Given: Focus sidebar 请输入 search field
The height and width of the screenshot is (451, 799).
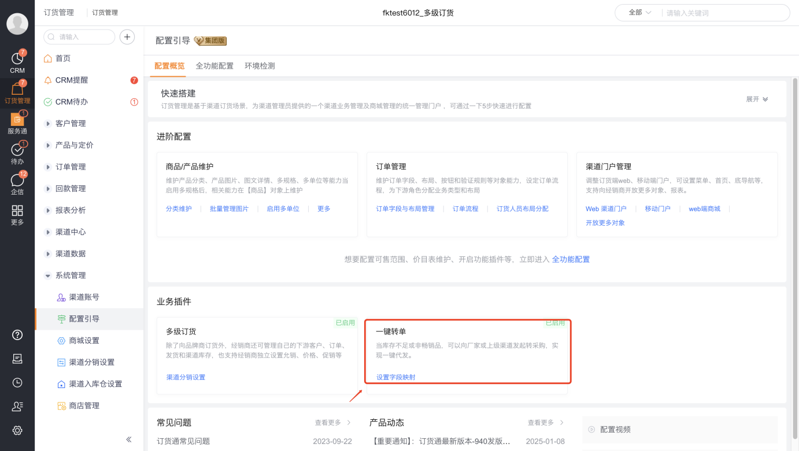Looking at the screenshot, I should tap(79, 36).
